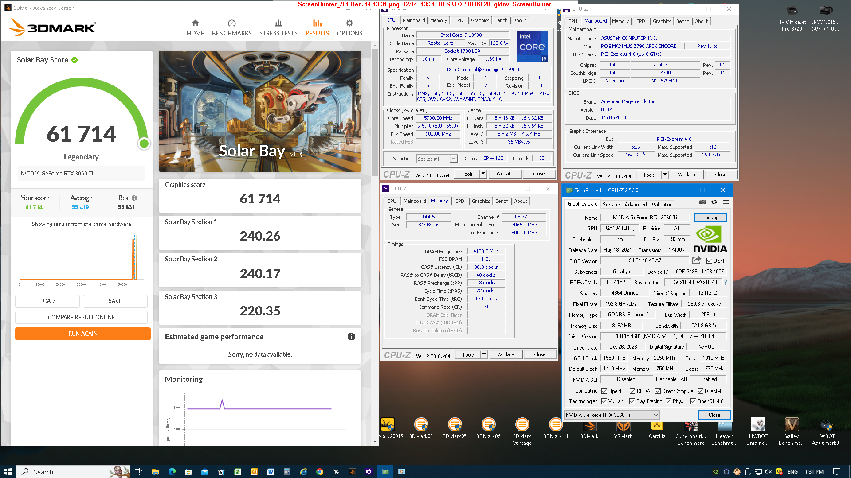
Task: Toggle the PhysX checkbox in GPU-Z
Action: tap(668, 401)
